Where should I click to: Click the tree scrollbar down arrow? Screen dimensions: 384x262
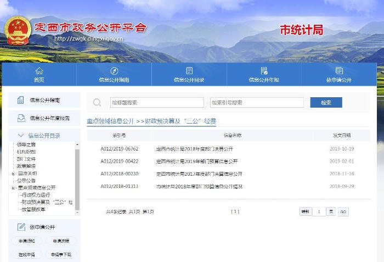click(x=77, y=213)
